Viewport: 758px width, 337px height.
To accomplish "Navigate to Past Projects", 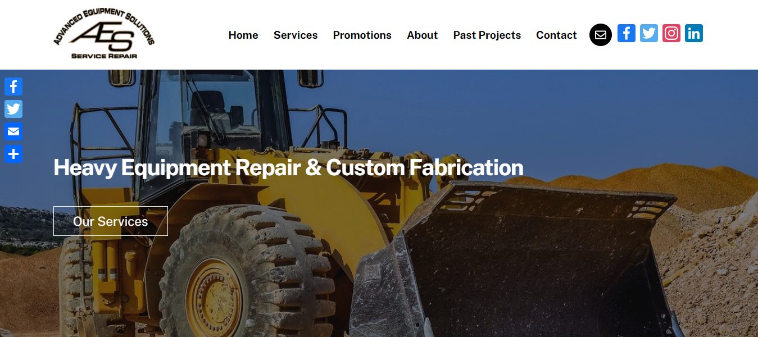I will coord(487,35).
